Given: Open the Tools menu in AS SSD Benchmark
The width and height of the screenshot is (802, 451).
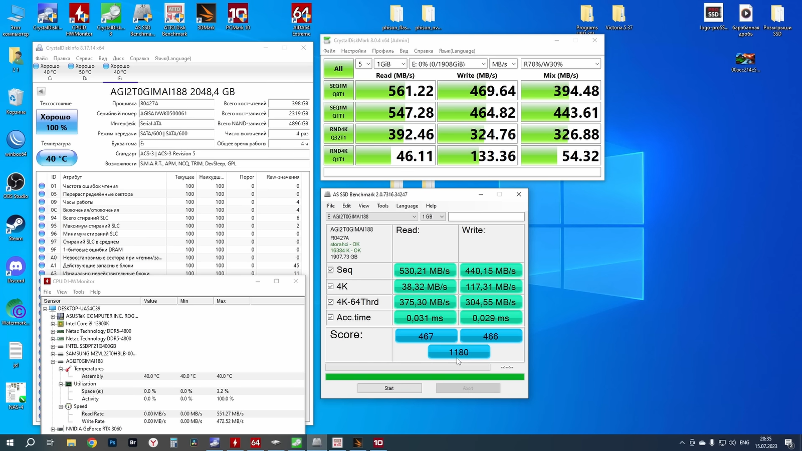Looking at the screenshot, I should [x=382, y=206].
